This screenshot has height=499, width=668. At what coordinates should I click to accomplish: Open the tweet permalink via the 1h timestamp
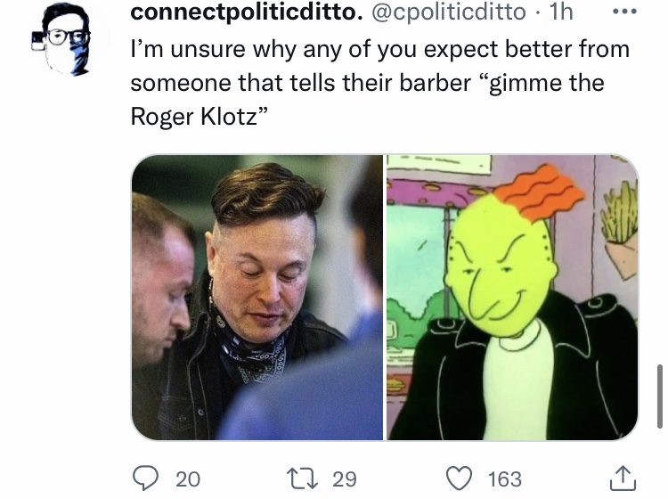pos(561,12)
